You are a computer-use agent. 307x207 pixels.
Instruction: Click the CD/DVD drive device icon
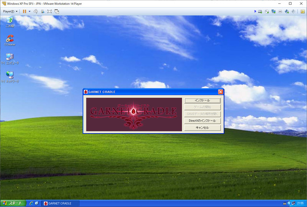pos(267,11)
